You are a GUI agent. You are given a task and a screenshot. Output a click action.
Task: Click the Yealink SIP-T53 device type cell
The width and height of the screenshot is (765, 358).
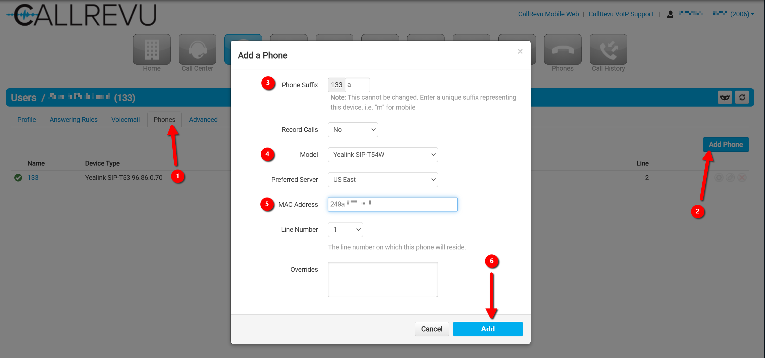tap(124, 178)
